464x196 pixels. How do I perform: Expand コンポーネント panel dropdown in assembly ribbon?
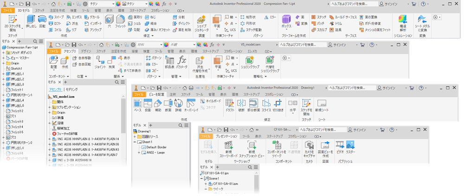(59, 76)
